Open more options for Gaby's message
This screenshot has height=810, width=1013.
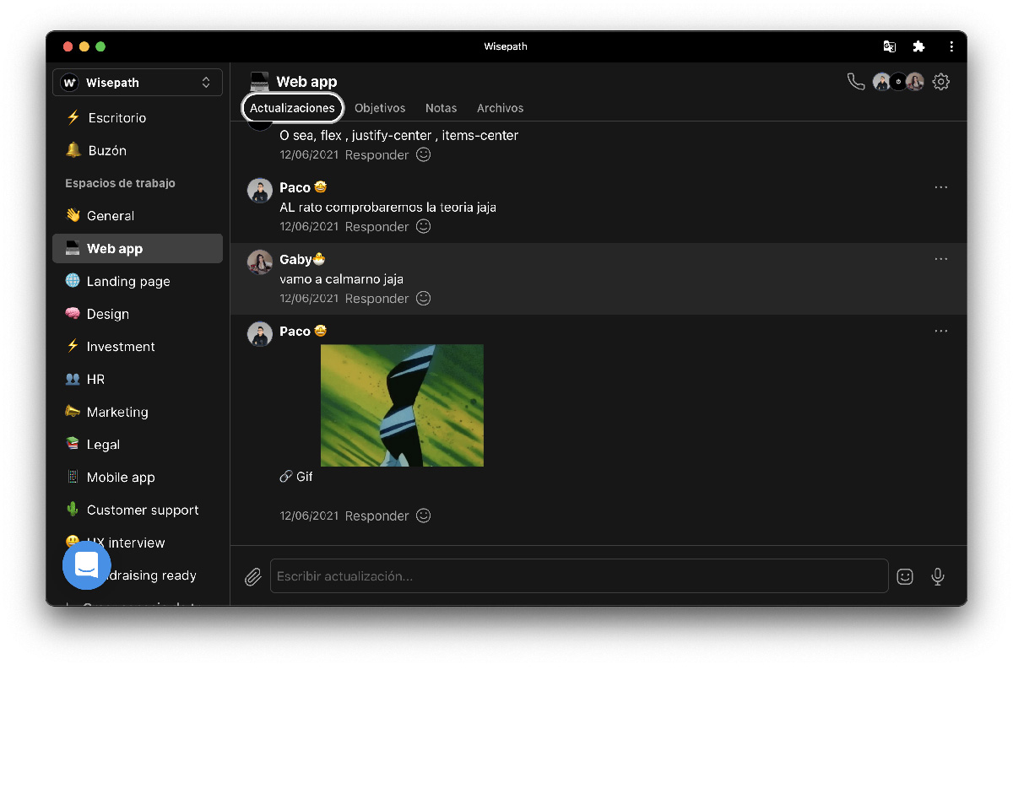(x=941, y=259)
